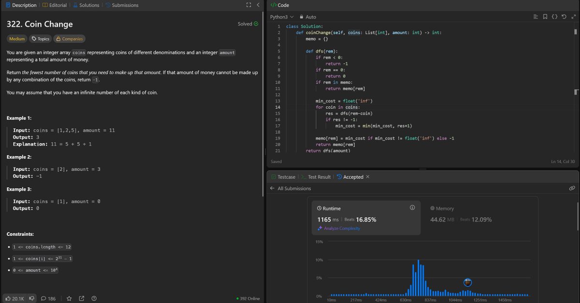
Task: Reset code with the undo arrow icon
Action: point(564,17)
